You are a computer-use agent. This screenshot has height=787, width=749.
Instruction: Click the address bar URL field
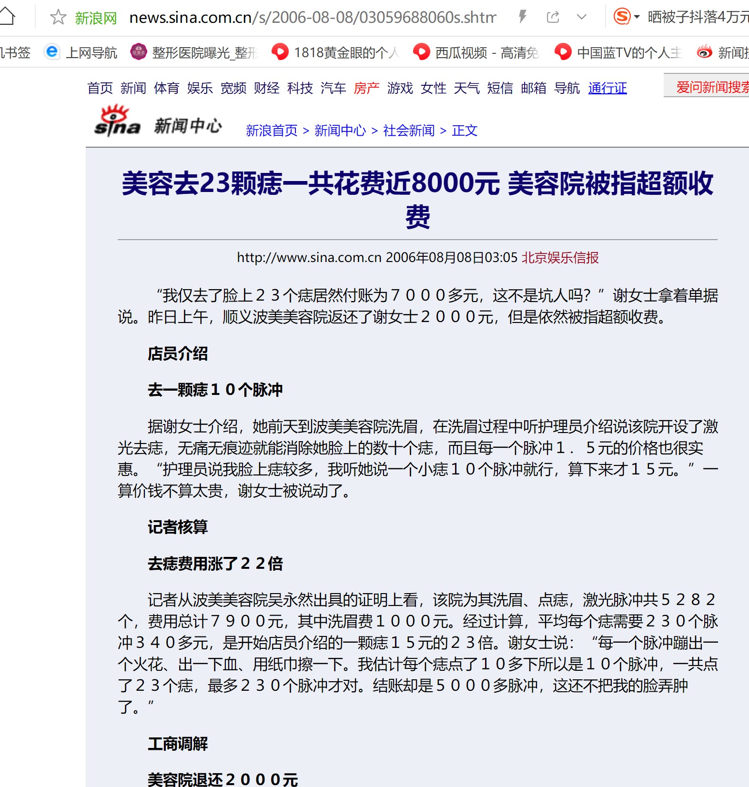point(313,18)
